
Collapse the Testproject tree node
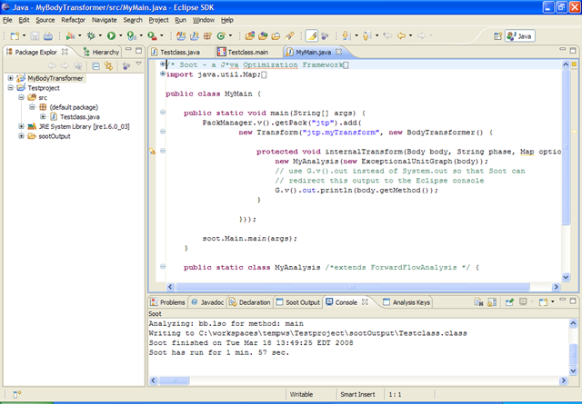(x=10, y=88)
